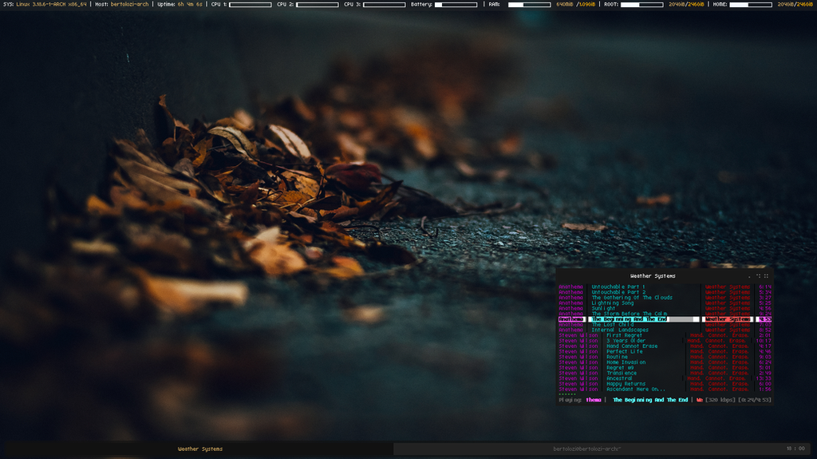Click the playback progress dots above status line
Image resolution: width=817 pixels, height=459 pixels.
(567, 394)
